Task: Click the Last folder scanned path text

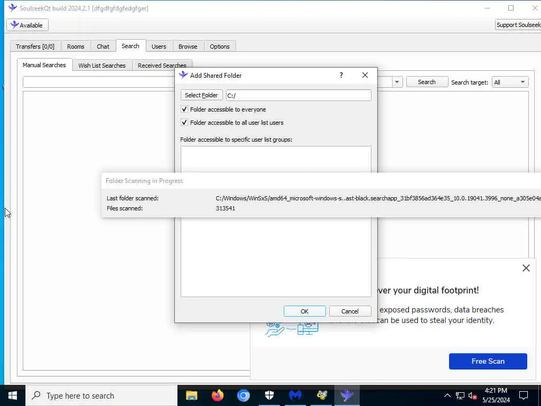Action: 378,198
